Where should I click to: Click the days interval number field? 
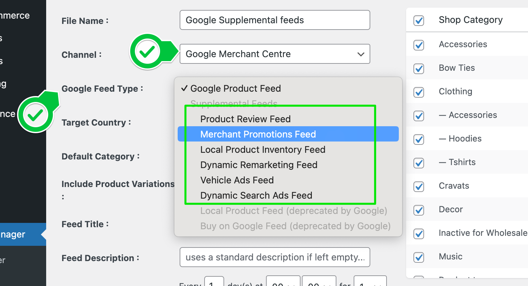coord(214,282)
